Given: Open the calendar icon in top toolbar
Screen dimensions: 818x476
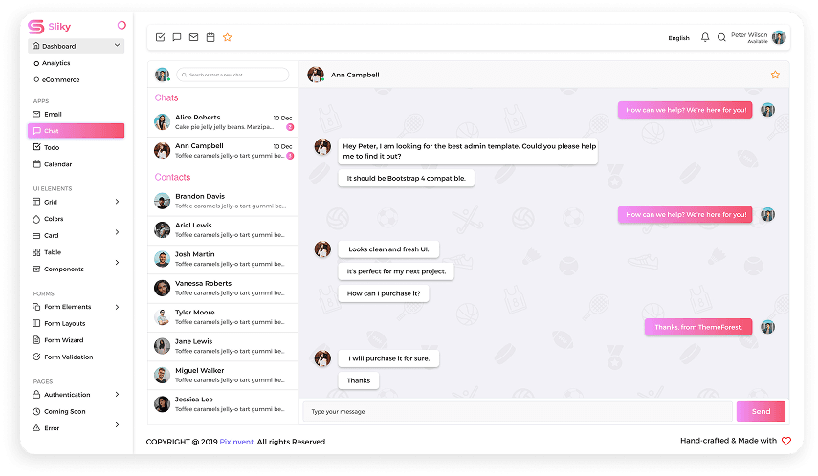Looking at the screenshot, I should 210,38.
